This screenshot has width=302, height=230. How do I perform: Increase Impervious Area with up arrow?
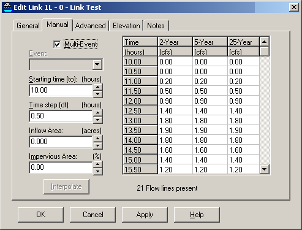[98, 164]
